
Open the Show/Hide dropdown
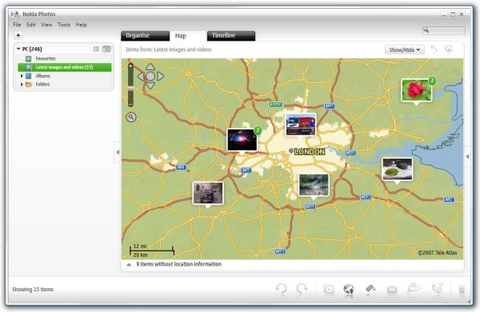(404, 49)
